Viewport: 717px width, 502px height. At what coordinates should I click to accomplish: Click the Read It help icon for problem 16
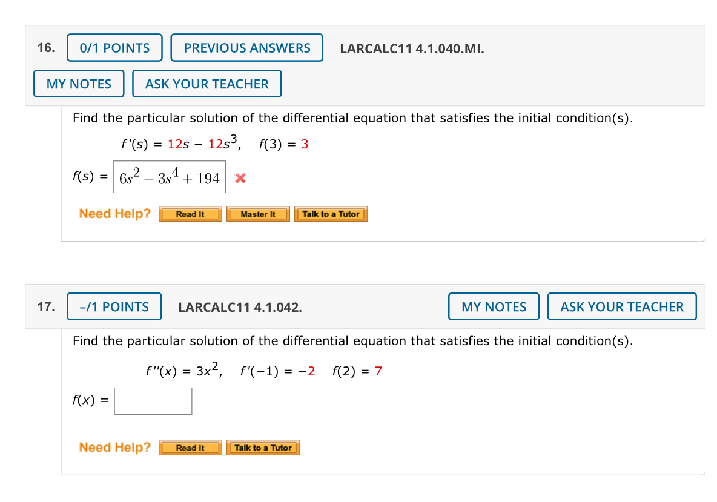pyautogui.click(x=190, y=213)
